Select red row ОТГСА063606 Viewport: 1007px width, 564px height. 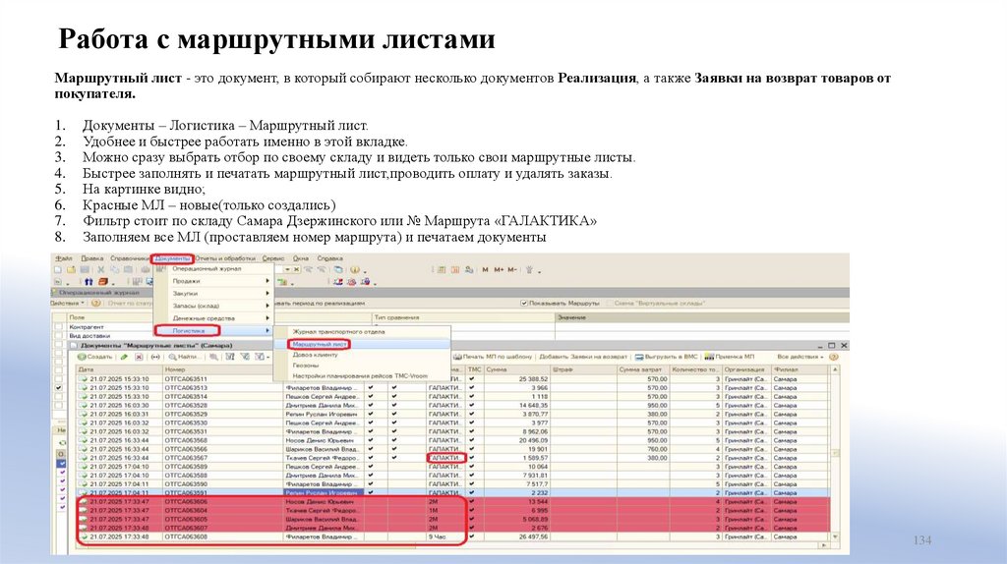(452, 502)
